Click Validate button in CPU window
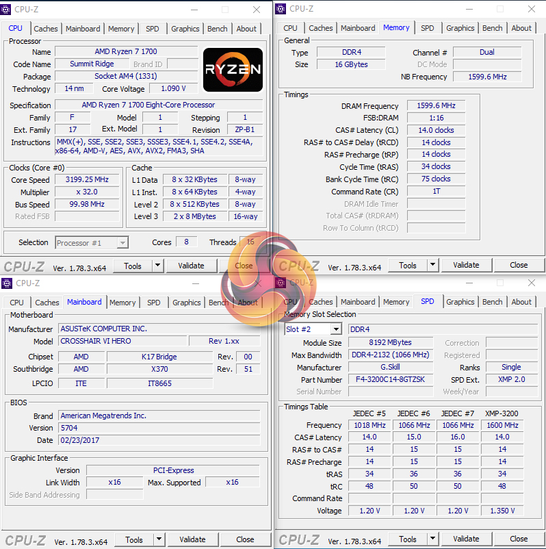The width and height of the screenshot is (546, 549). coord(191,266)
